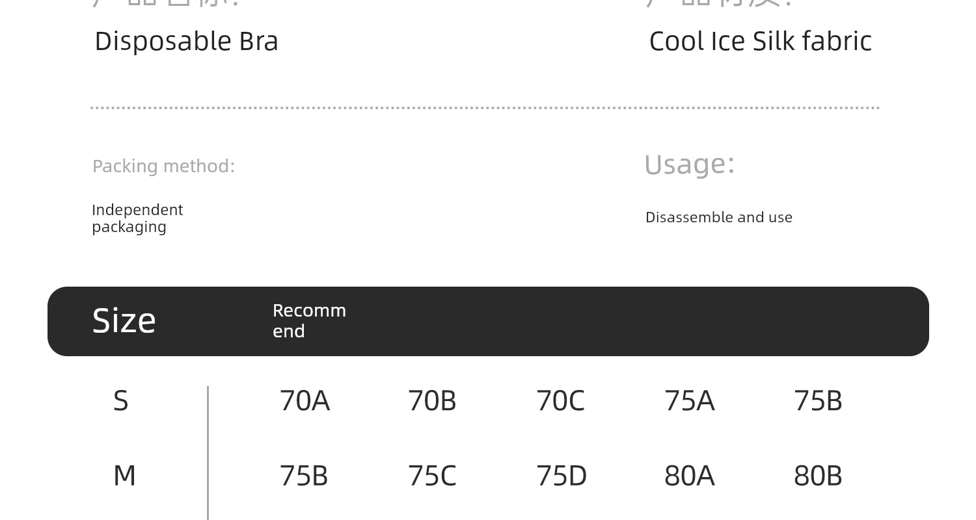Viewport: 976px width, 520px height.
Task: Click the 80B size cell
Action: pos(818,476)
